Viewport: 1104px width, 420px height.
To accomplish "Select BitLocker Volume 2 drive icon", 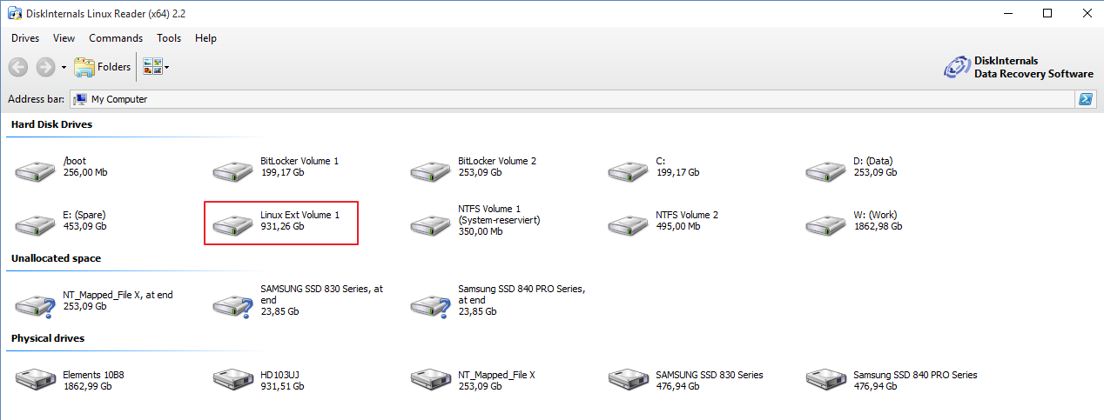I will pos(431,170).
